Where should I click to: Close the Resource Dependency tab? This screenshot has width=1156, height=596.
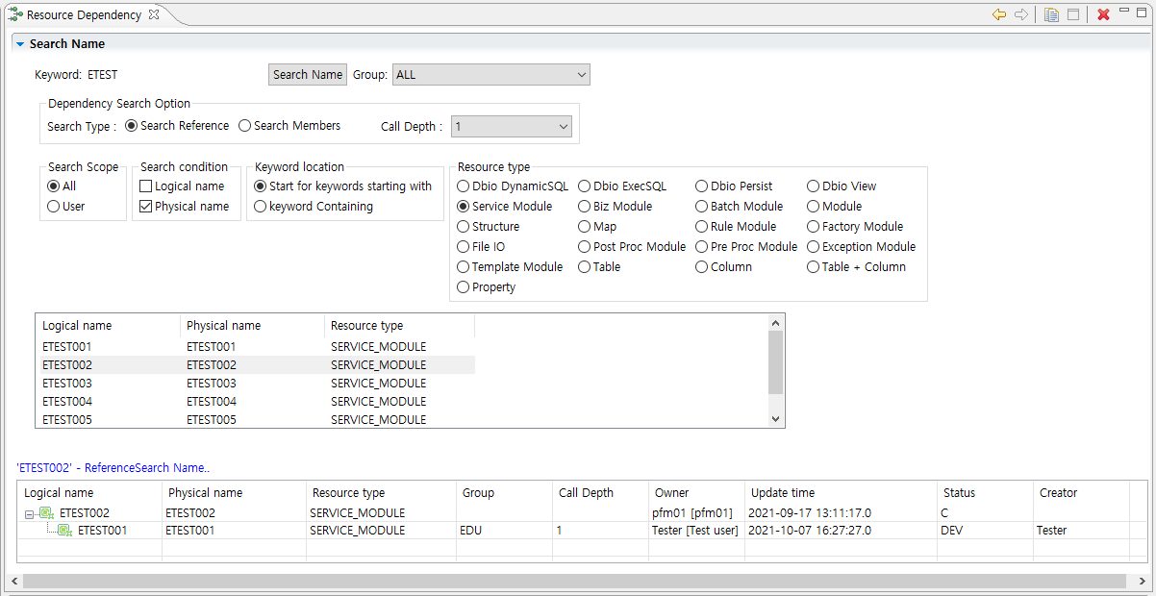tap(154, 15)
